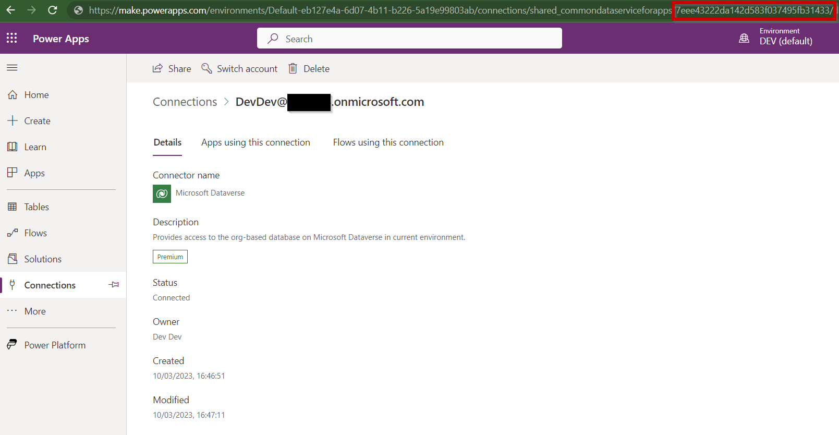
Task: Focus the Search input field
Action: point(409,38)
